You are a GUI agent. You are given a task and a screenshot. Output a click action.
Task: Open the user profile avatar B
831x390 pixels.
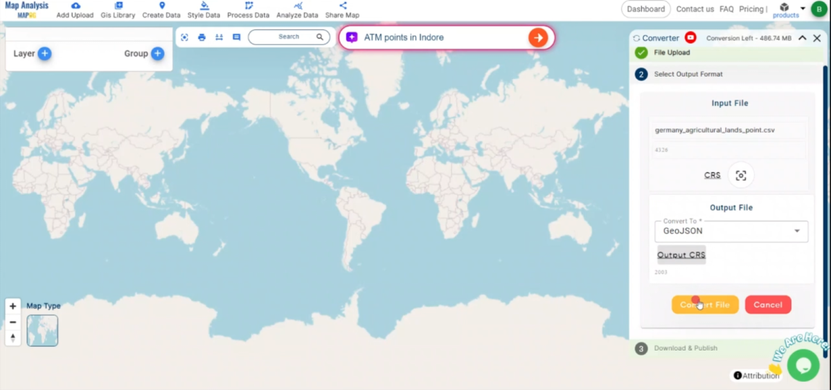(x=819, y=9)
